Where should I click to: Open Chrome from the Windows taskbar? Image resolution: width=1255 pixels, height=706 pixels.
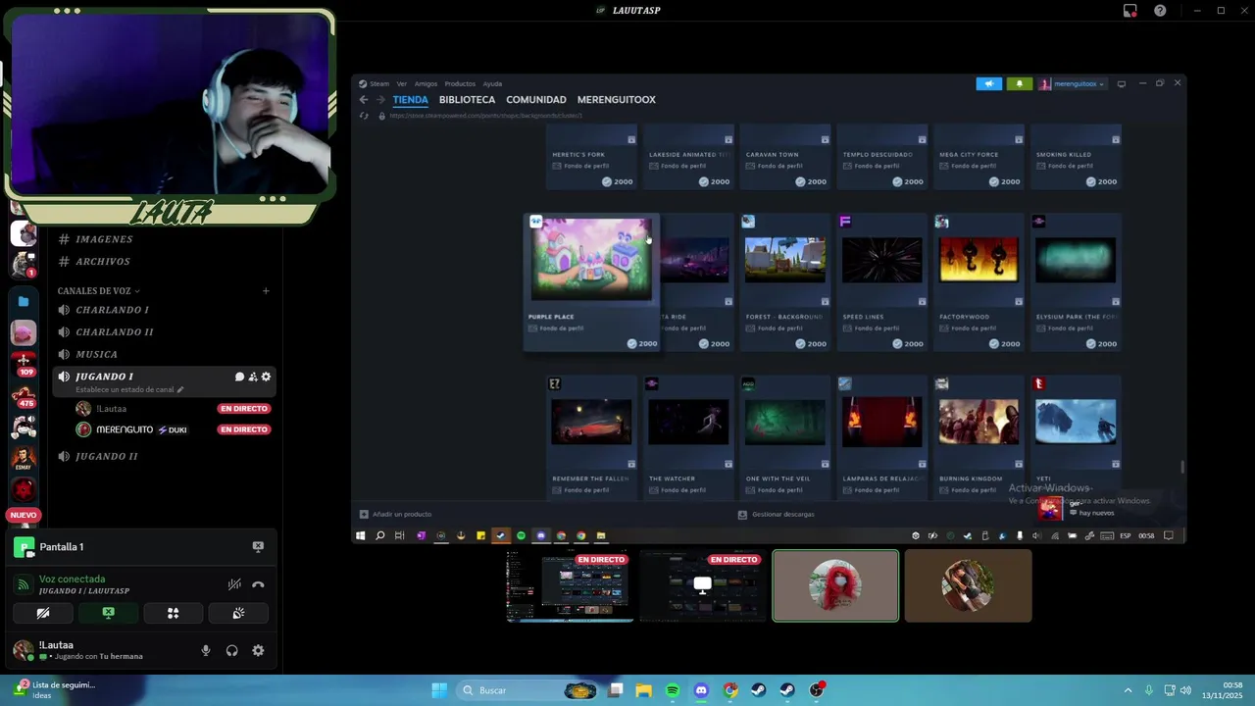pos(730,691)
